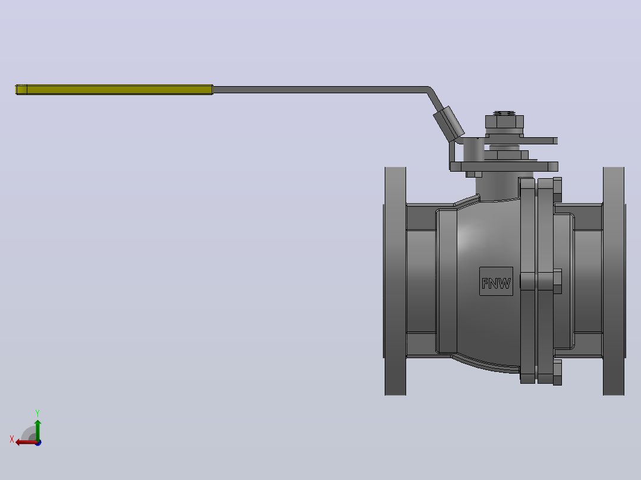Select the angled sleeve on the handle bend
641x480 pixels.
point(449,124)
